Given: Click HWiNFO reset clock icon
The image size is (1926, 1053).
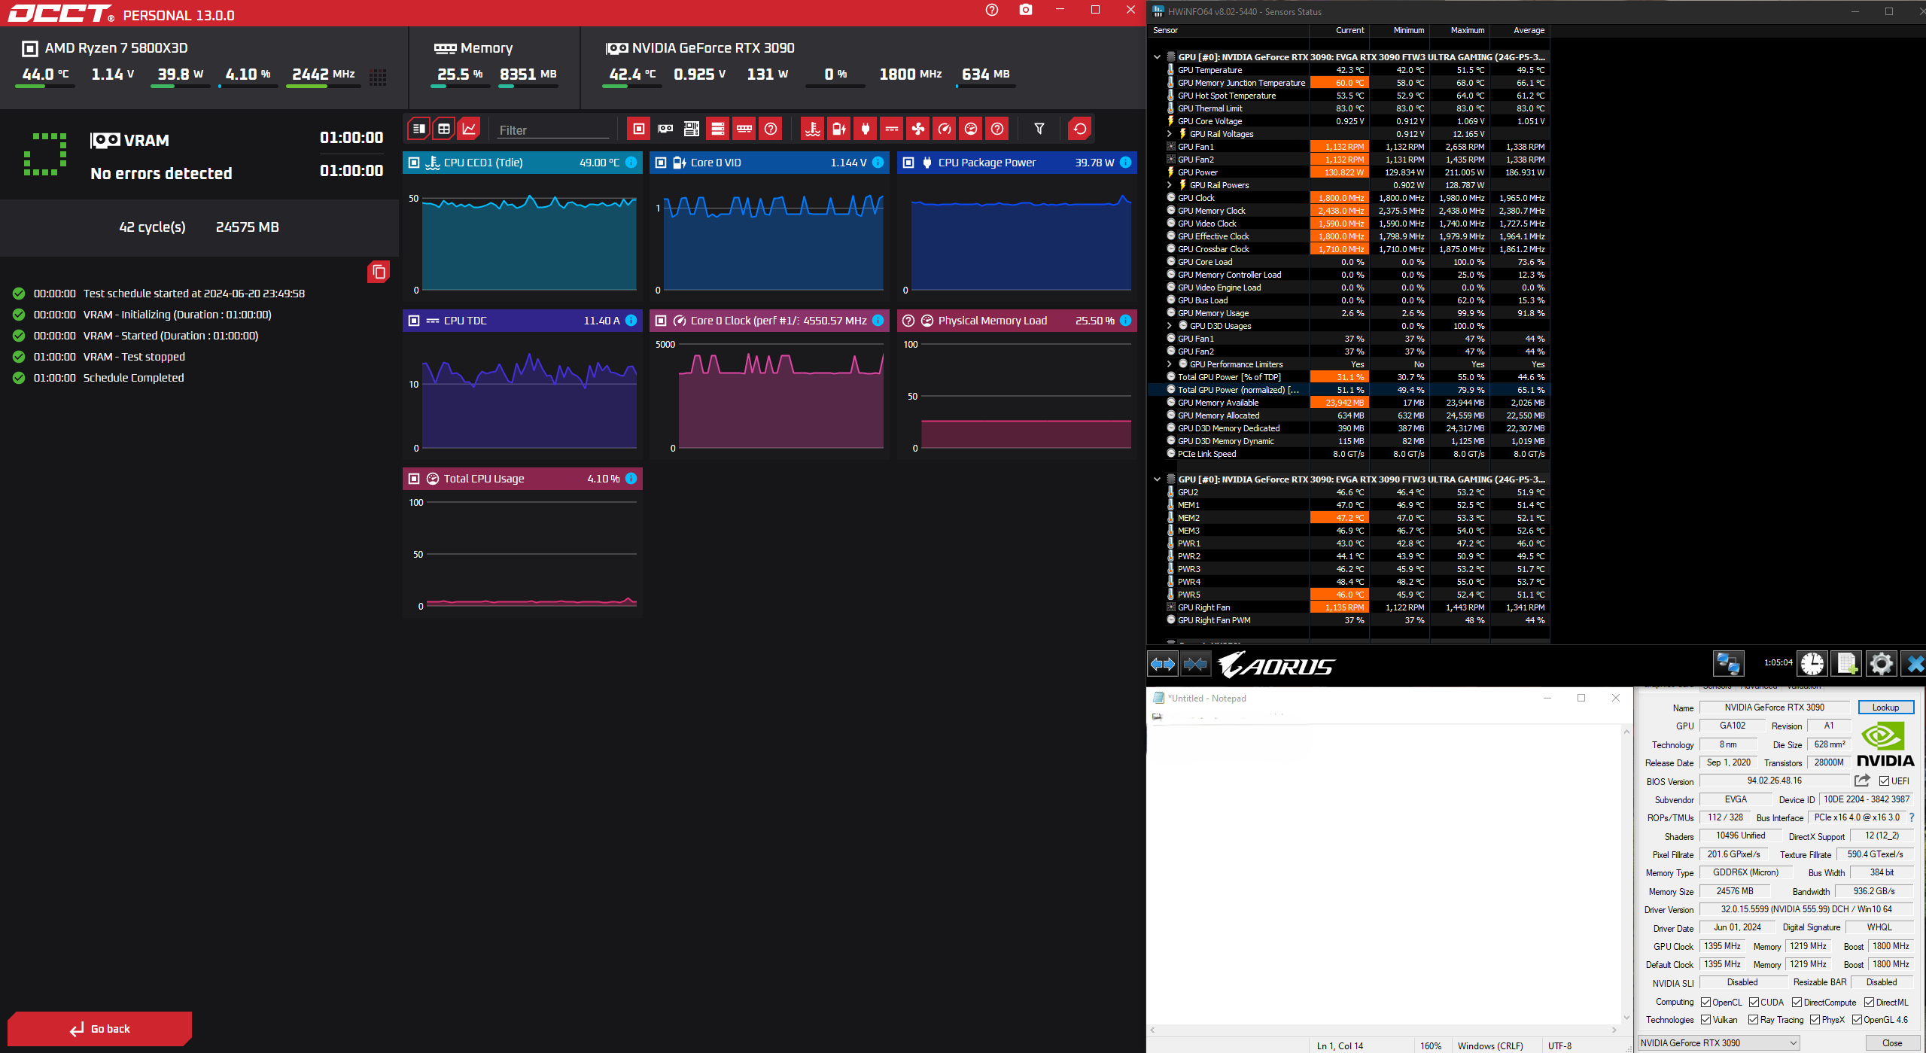Looking at the screenshot, I should click(x=1812, y=663).
